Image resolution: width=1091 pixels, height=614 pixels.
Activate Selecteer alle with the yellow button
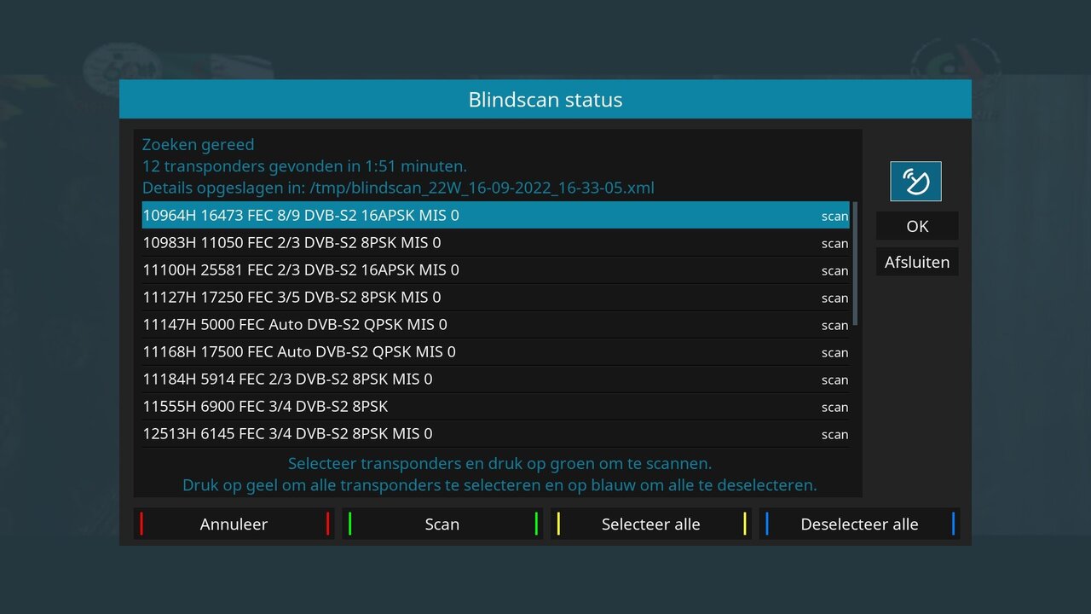click(x=651, y=524)
